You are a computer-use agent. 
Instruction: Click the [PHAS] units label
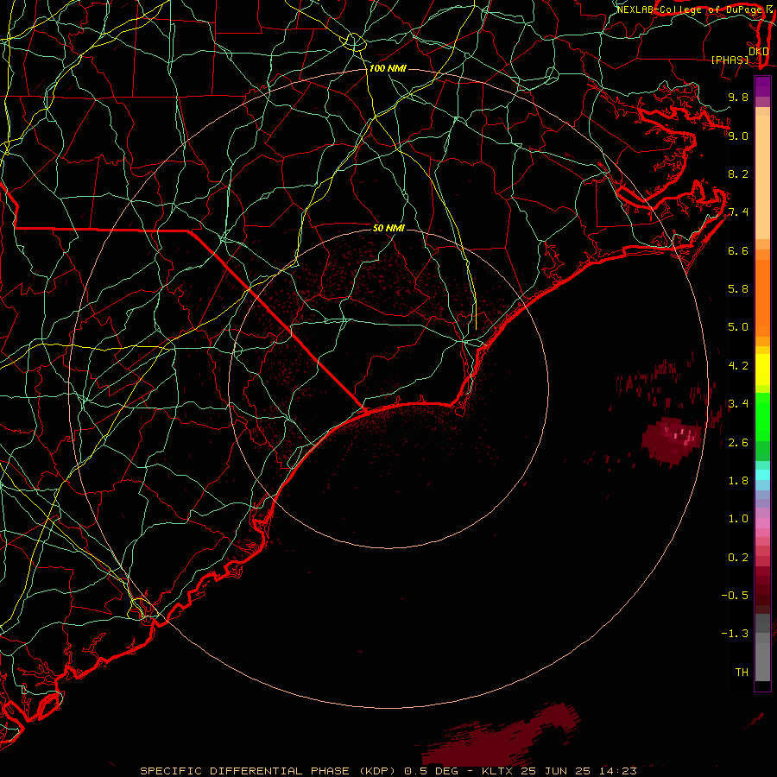tap(730, 60)
